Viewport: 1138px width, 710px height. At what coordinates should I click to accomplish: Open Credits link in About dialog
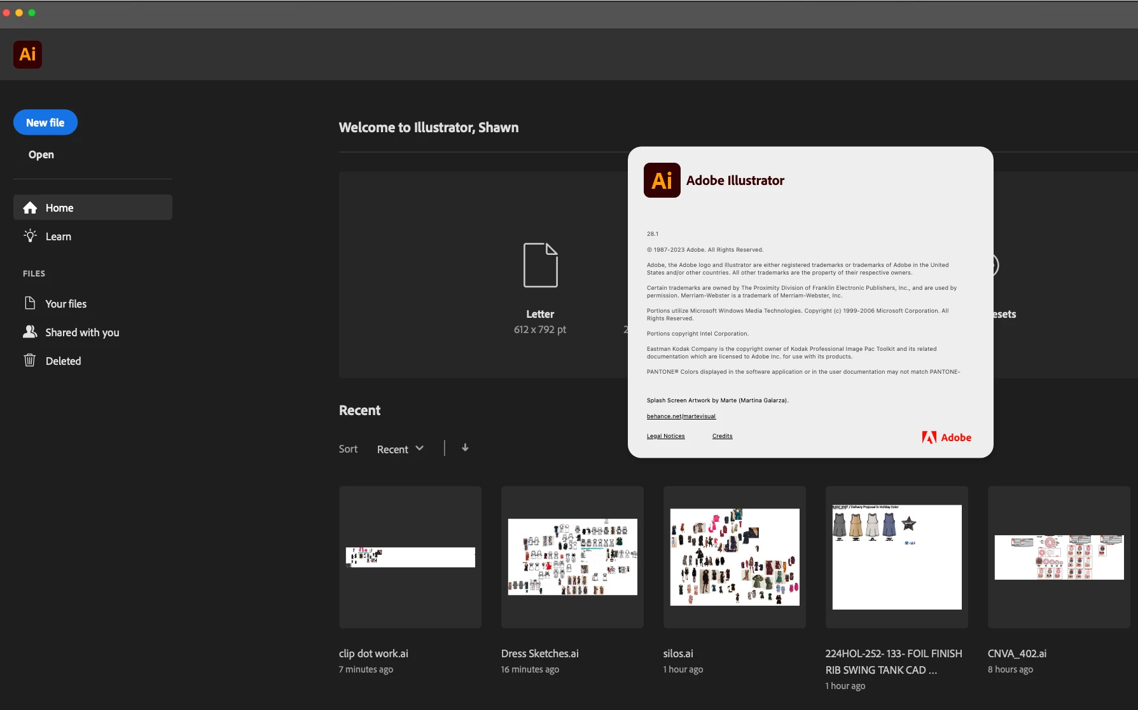click(x=723, y=436)
